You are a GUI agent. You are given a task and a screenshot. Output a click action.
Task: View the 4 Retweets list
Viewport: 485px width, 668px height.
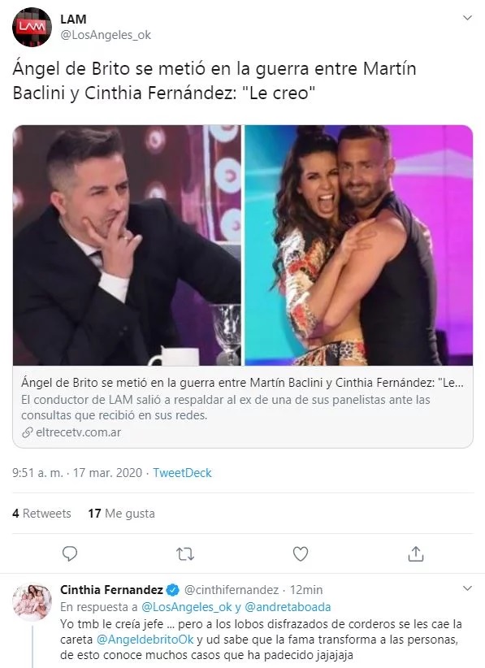point(41,514)
